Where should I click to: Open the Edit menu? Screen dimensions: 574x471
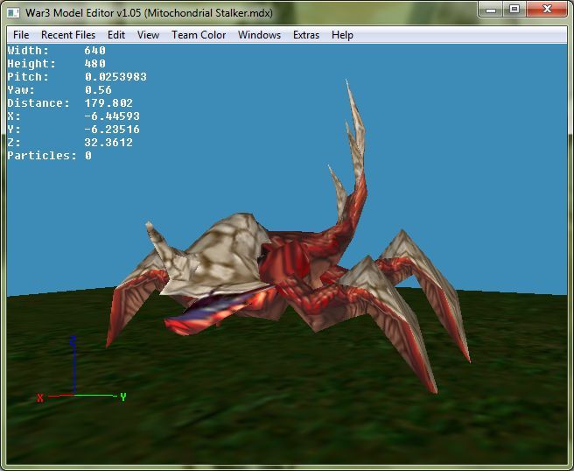pyautogui.click(x=116, y=35)
